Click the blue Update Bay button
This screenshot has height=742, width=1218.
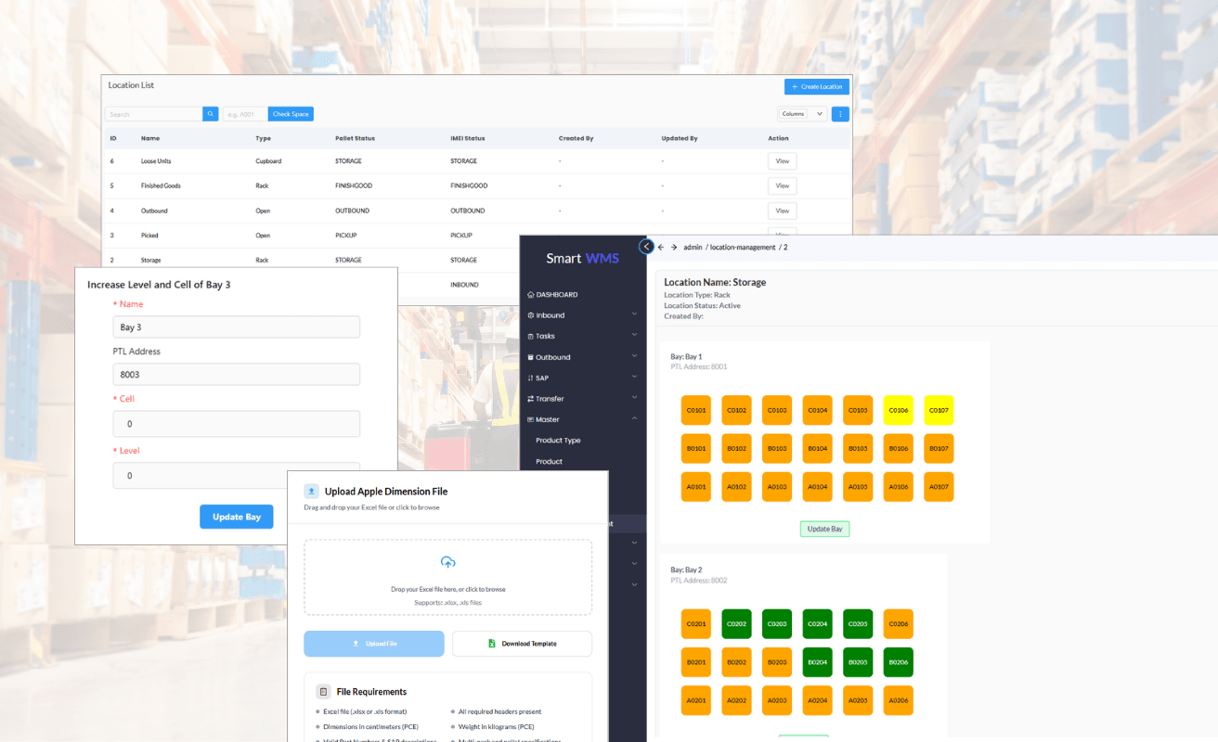point(236,517)
